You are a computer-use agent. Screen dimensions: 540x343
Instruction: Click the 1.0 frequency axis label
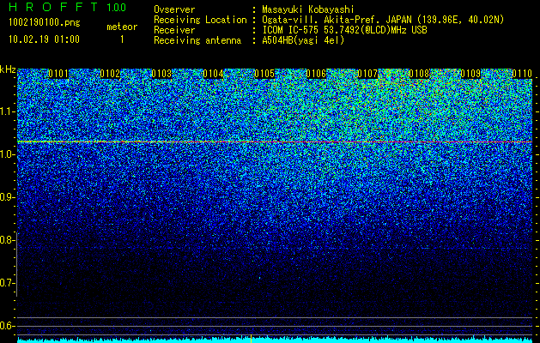8,155
